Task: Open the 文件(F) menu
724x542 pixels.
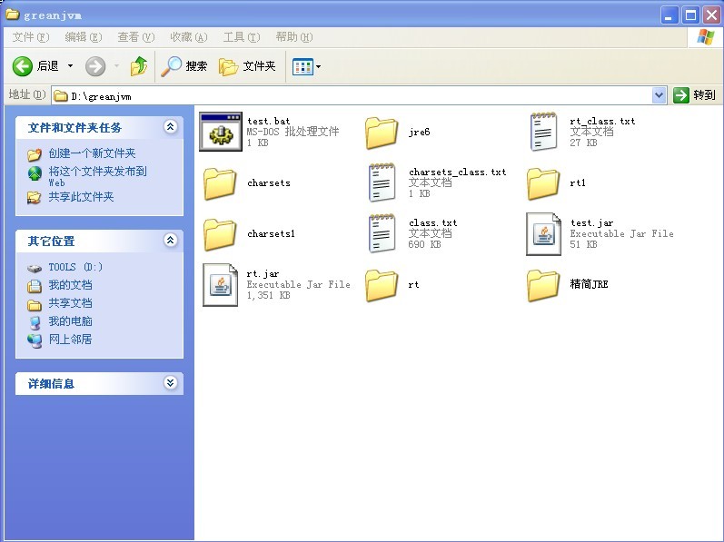Action: tap(31, 37)
